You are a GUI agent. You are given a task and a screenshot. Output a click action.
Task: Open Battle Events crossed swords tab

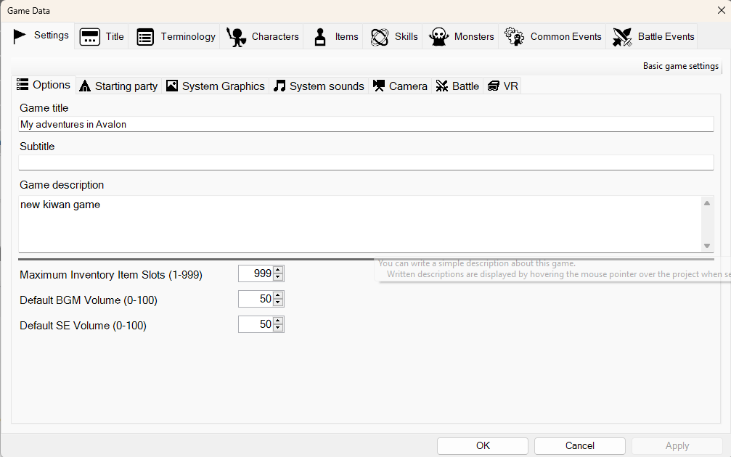click(653, 37)
